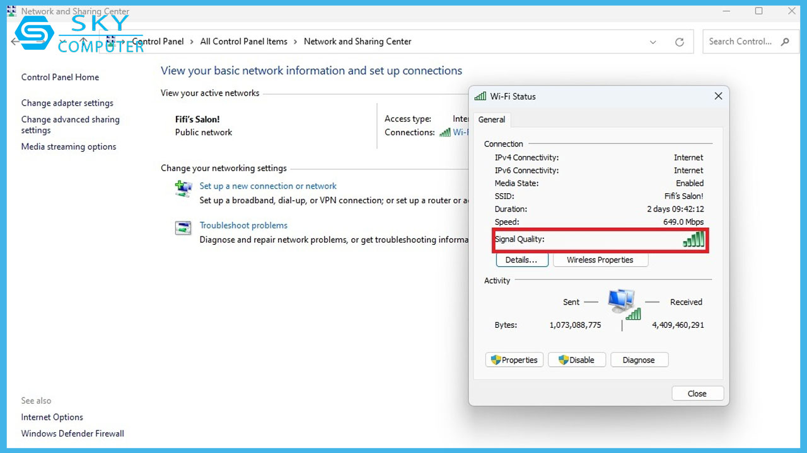This screenshot has width=807, height=453.
Task: Click the search magnifier icon
Action: (785, 42)
